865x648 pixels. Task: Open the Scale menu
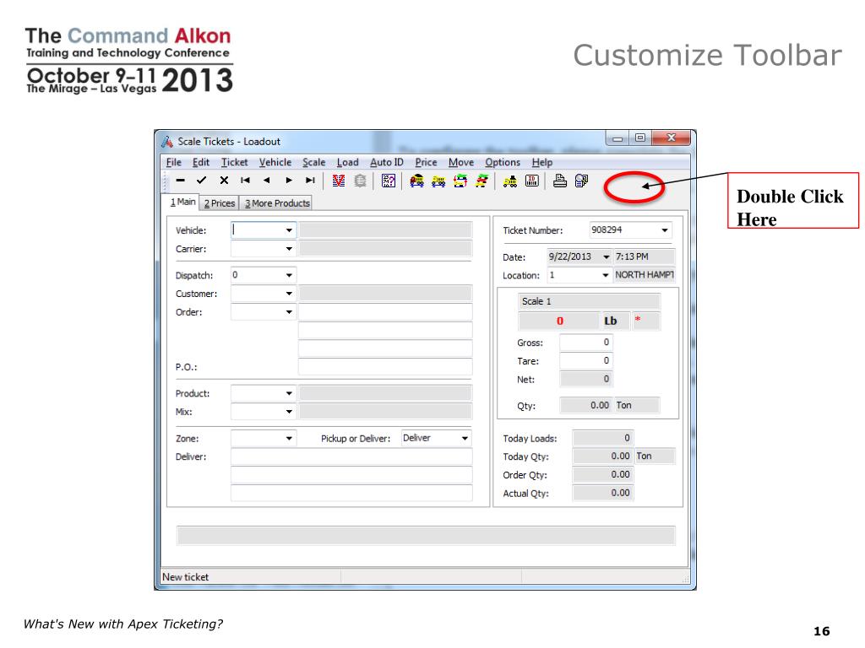pyautogui.click(x=314, y=162)
